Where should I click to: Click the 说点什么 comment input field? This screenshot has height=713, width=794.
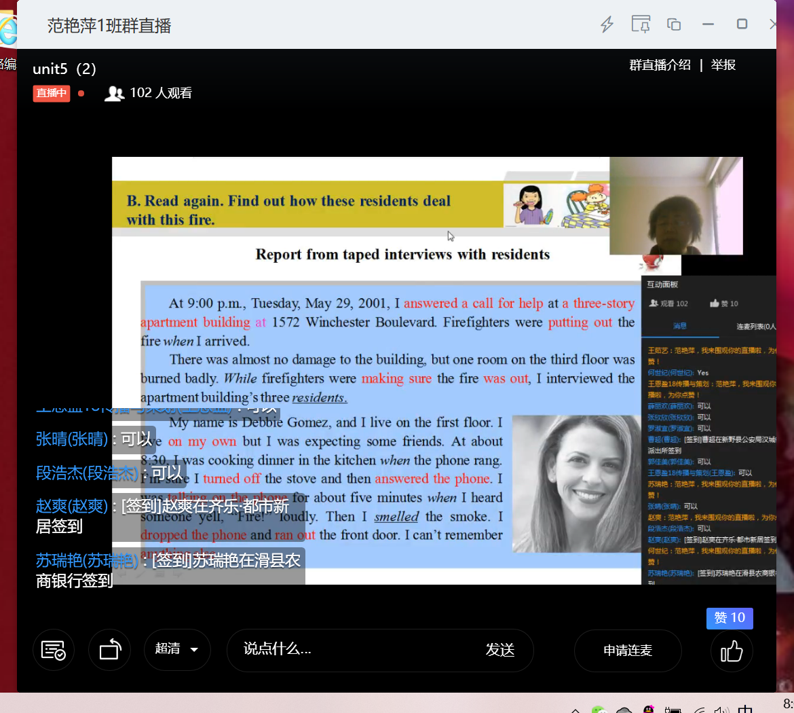coord(353,650)
